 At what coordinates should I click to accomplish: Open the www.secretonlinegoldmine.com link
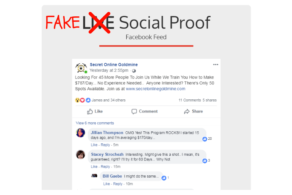[x=155, y=89]
